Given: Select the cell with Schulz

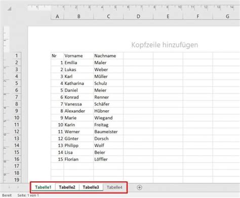Looking at the screenshot, I should (108, 83).
